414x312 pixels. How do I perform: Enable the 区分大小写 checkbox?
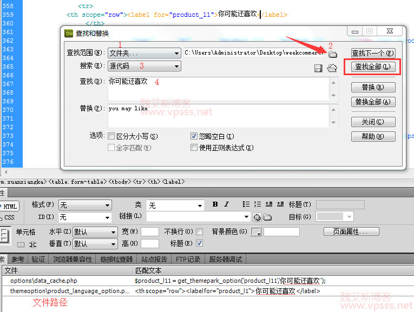111,136
